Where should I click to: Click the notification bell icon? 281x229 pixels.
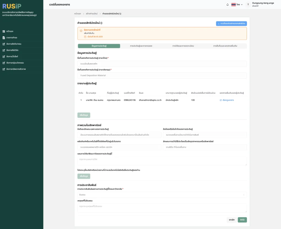(x=227, y=5)
